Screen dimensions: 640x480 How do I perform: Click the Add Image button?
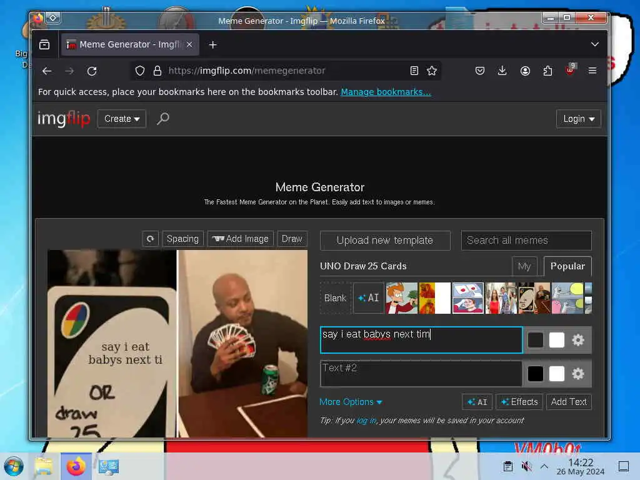coord(241,239)
